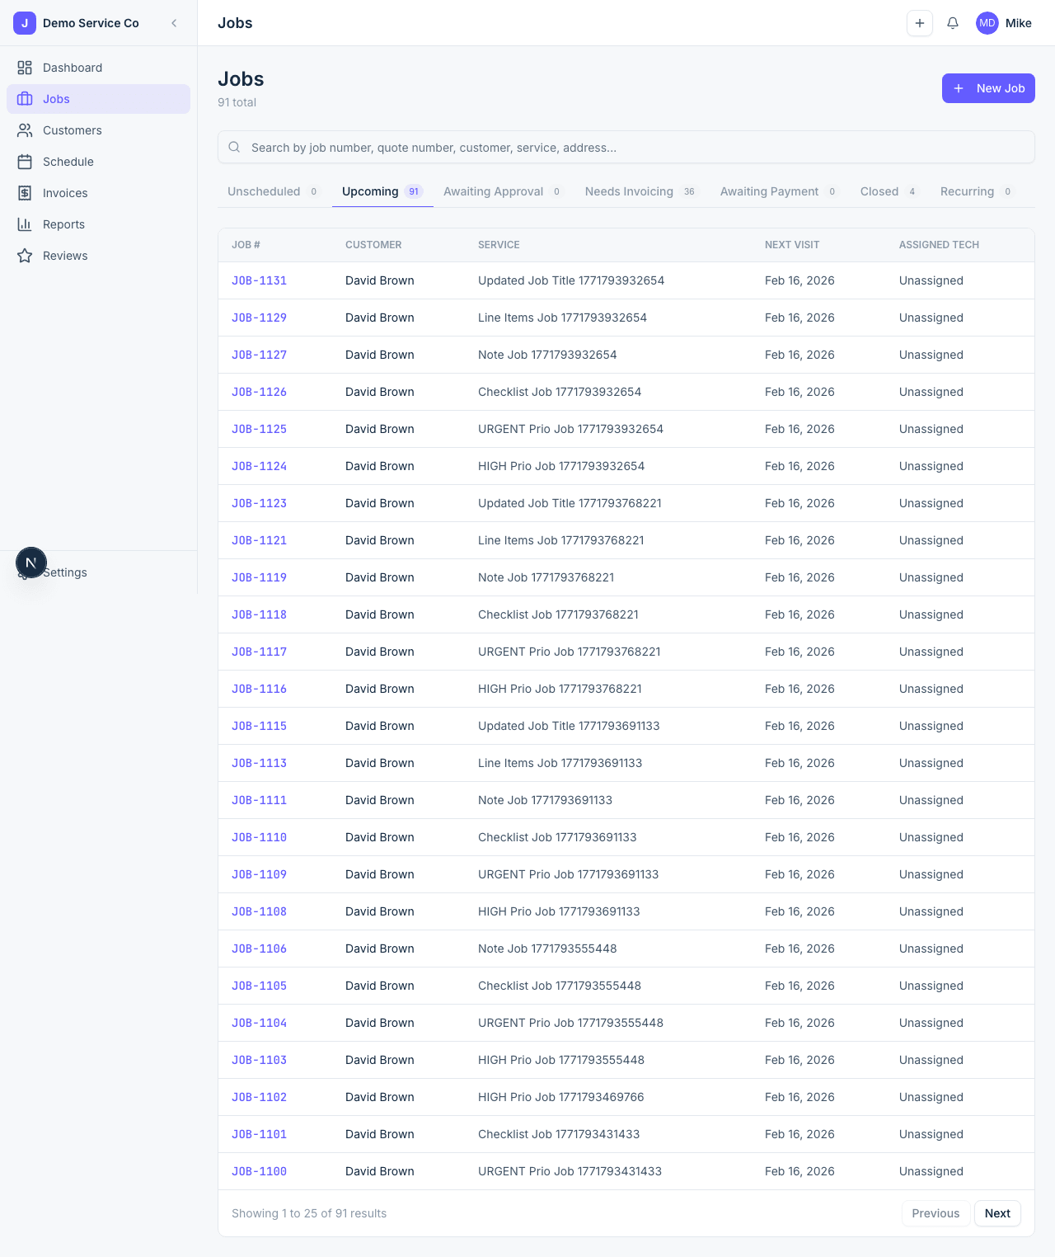Collapse the sidebar with the chevron arrow
Viewport: 1055px width, 1257px height.
click(174, 23)
